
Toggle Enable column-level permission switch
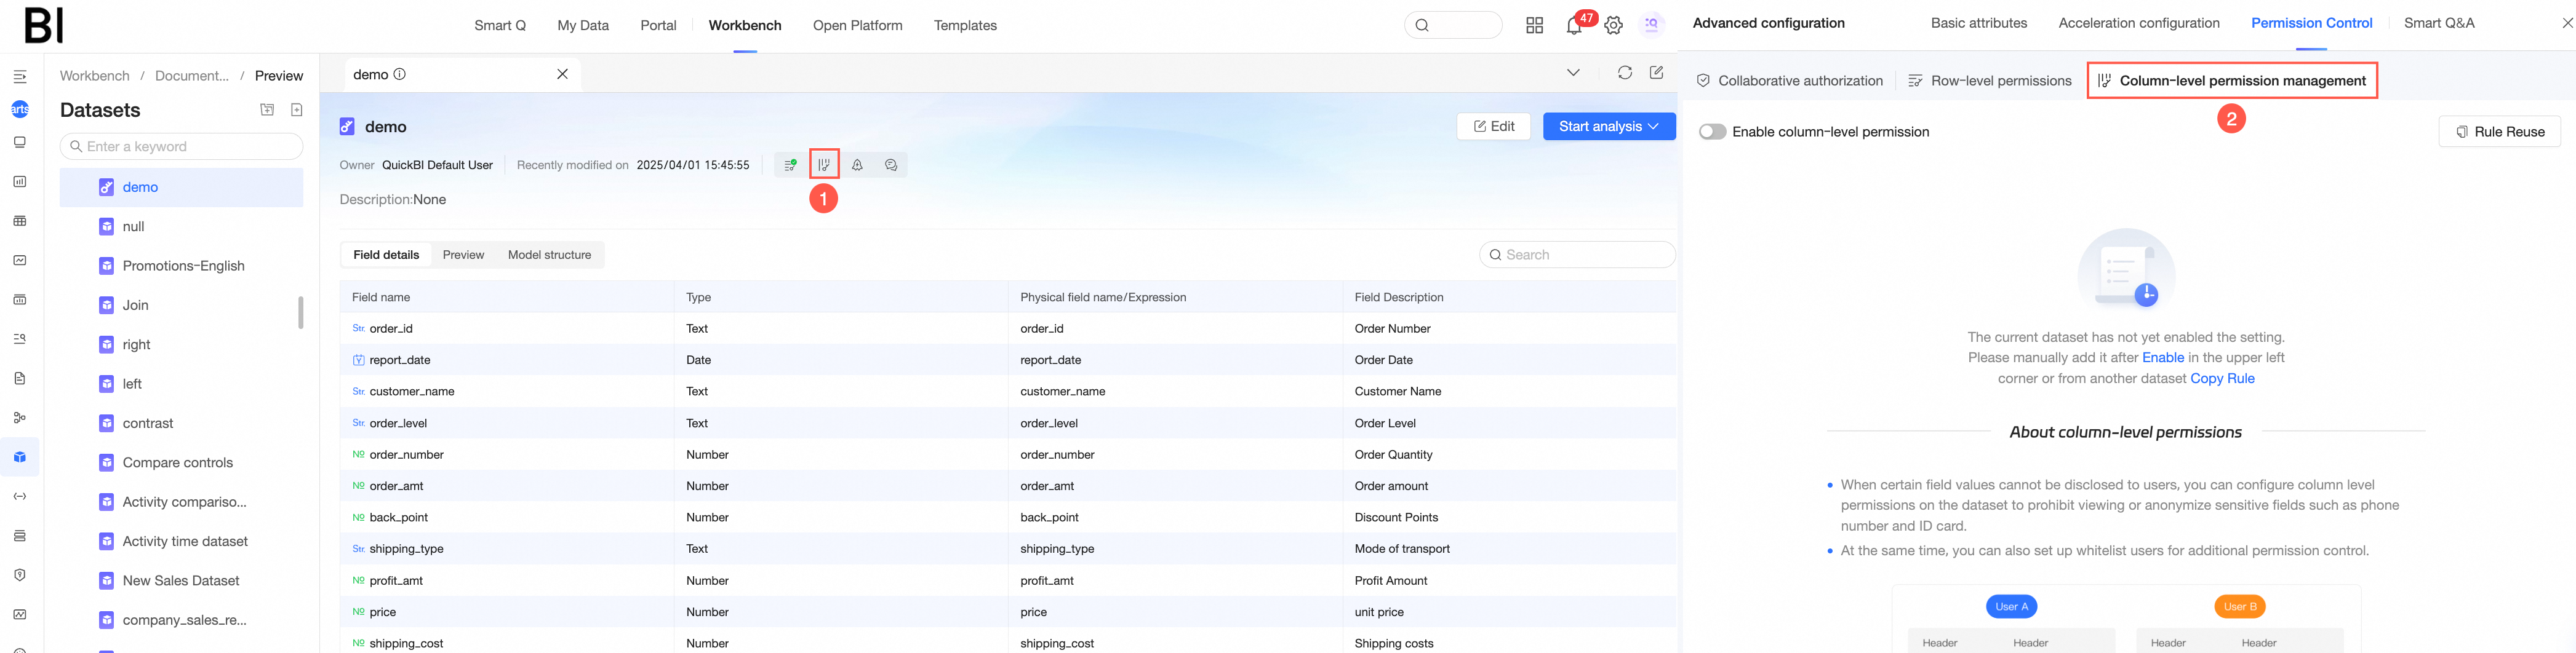pyautogui.click(x=1712, y=132)
